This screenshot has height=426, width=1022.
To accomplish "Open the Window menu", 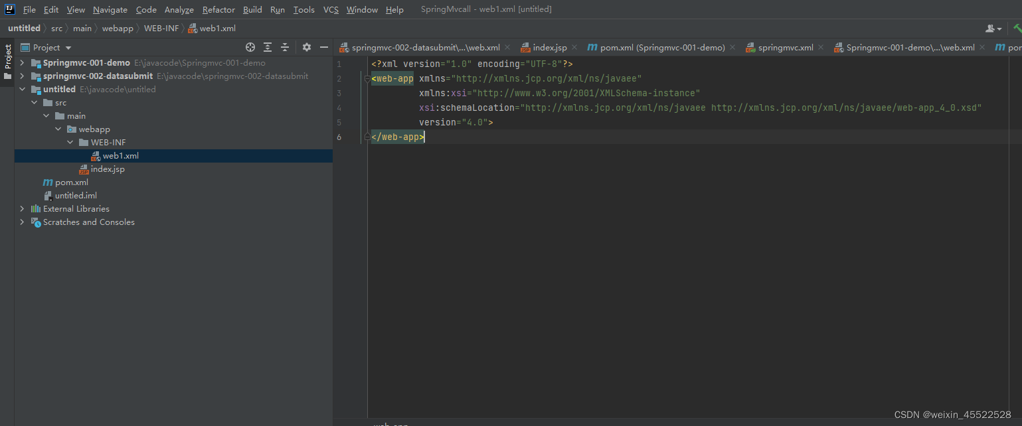I will pyautogui.click(x=362, y=9).
